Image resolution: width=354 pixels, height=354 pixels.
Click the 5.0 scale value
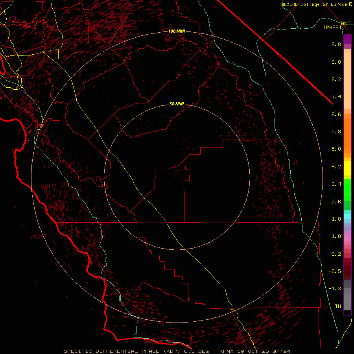point(336,149)
